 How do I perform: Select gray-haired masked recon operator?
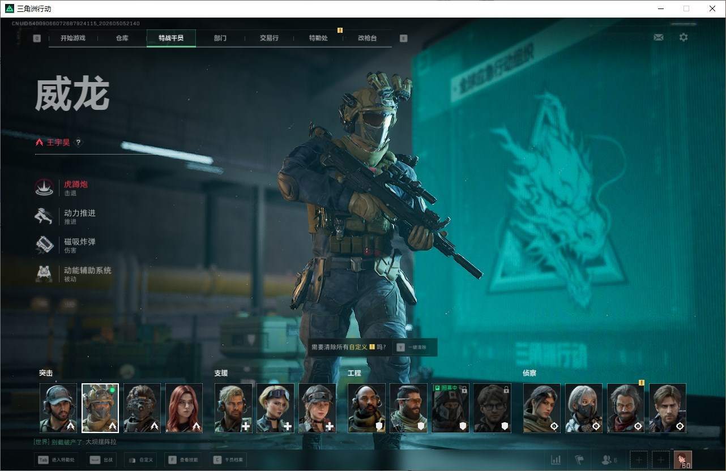(584, 408)
